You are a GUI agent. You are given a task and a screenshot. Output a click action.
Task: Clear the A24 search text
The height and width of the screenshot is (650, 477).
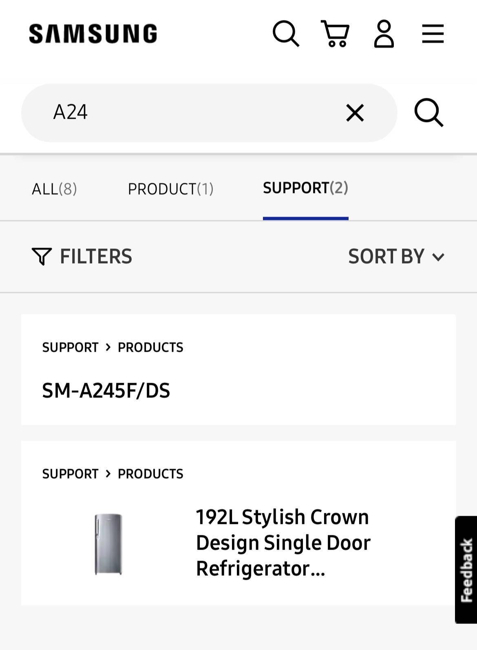[355, 113]
